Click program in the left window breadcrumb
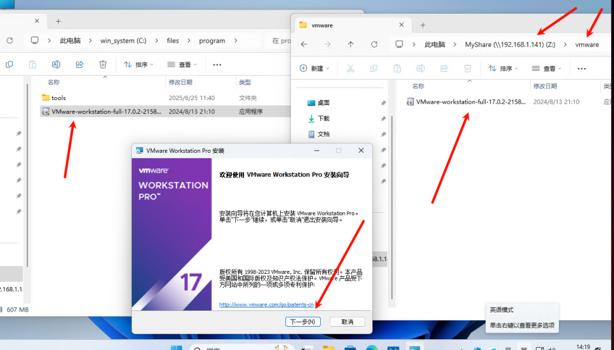The width and height of the screenshot is (614, 350). click(212, 41)
